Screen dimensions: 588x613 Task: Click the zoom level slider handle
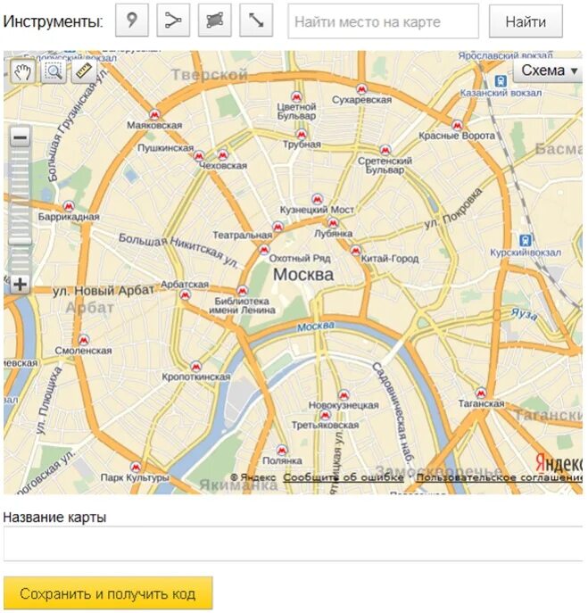[20, 239]
